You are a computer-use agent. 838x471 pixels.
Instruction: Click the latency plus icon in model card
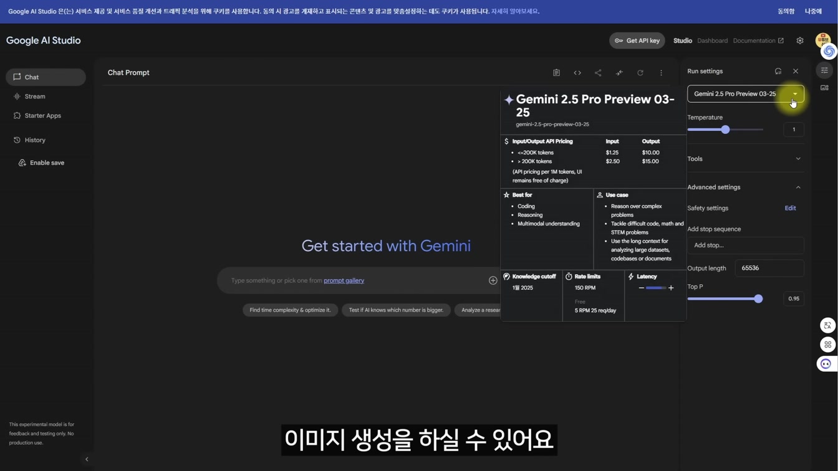pyautogui.click(x=671, y=288)
